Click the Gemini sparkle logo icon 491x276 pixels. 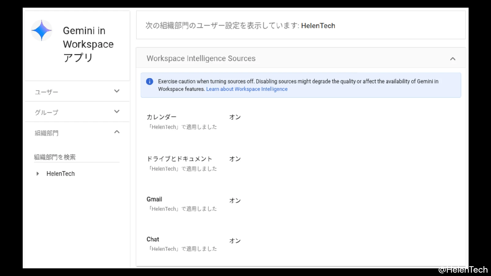tap(42, 30)
